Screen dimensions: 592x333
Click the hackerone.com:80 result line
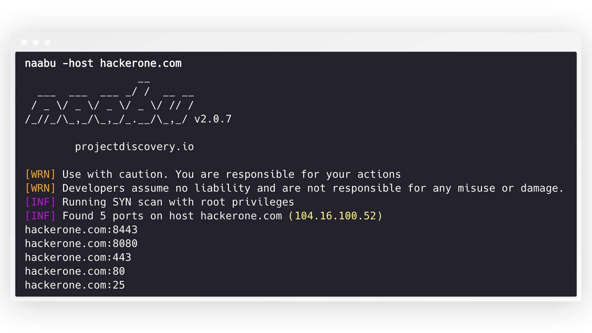click(x=75, y=271)
